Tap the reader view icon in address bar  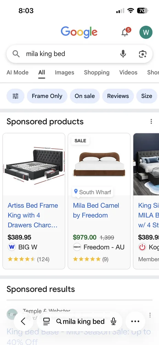click(46, 322)
